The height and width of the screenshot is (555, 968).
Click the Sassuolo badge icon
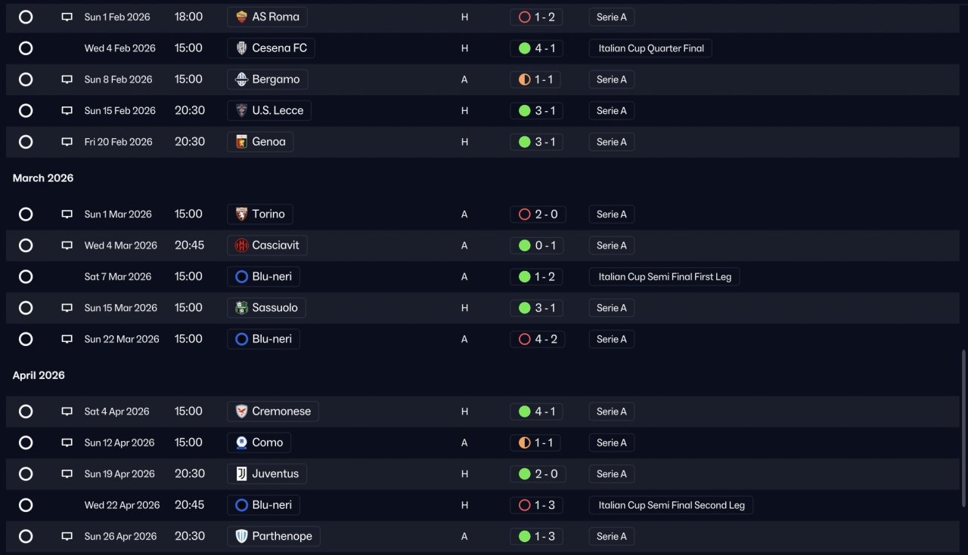coord(242,308)
